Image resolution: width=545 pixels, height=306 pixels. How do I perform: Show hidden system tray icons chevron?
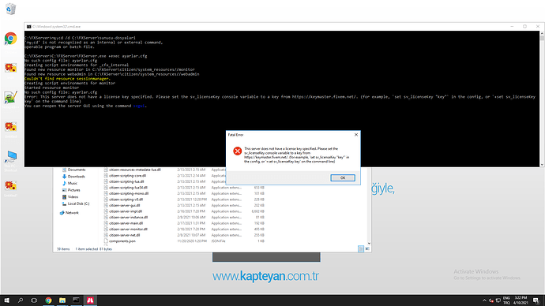tap(484, 300)
